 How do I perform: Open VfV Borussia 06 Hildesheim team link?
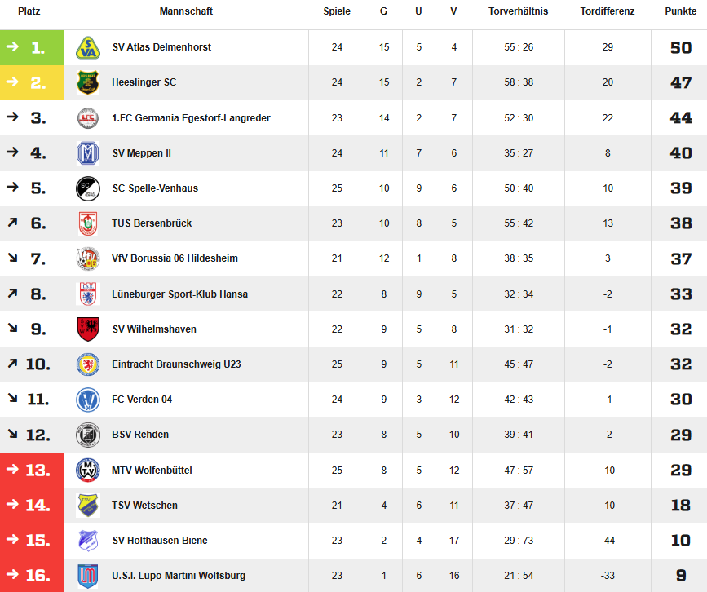point(175,258)
